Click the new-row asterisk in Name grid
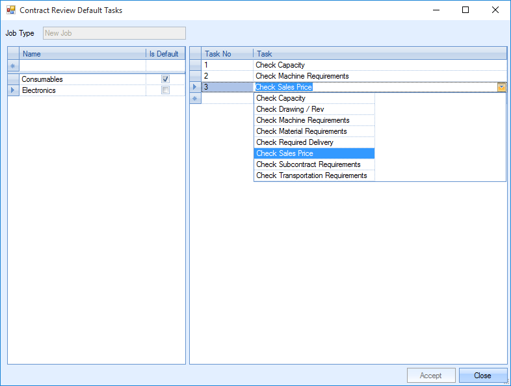 pos(13,66)
